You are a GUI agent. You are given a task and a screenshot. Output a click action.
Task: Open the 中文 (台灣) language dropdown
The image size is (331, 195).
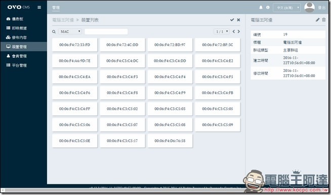[x=286, y=8]
